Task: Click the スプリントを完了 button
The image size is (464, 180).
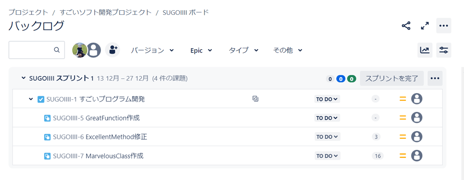Action: pos(392,78)
